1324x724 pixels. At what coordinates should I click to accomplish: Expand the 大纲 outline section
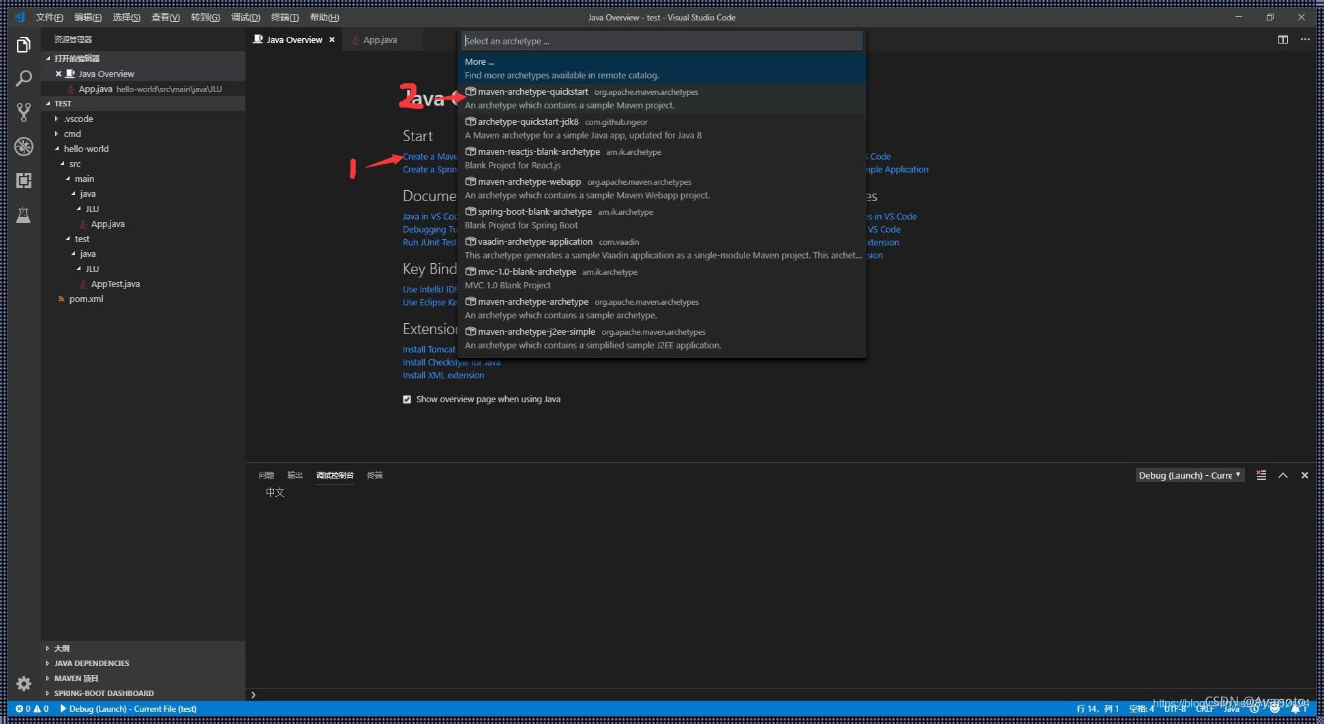(143, 648)
